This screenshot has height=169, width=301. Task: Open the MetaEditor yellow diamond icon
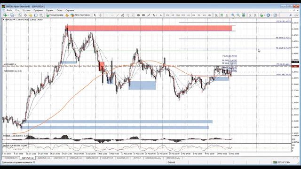pyautogui.click(x=67, y=15)
